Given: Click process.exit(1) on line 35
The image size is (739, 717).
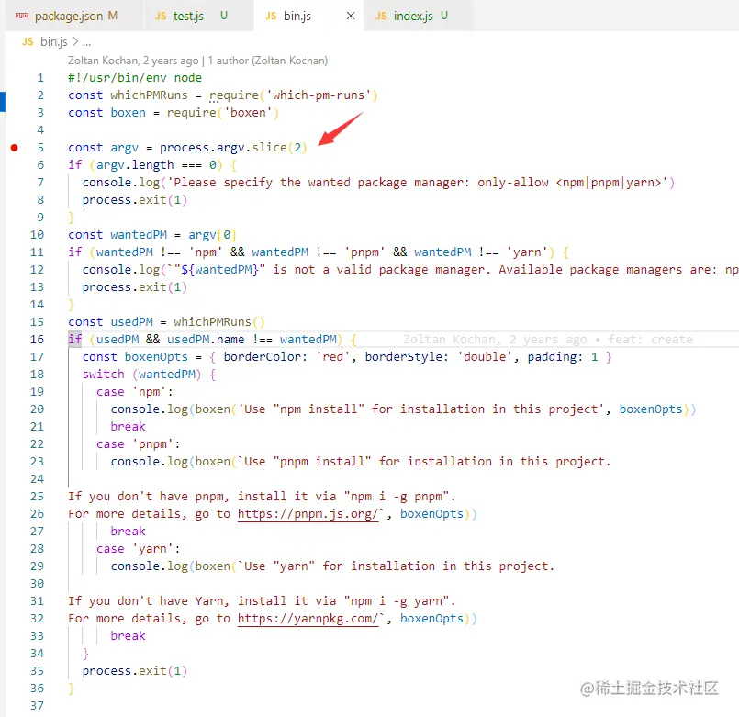Looking at the screenshot, I should pos(135,671).
